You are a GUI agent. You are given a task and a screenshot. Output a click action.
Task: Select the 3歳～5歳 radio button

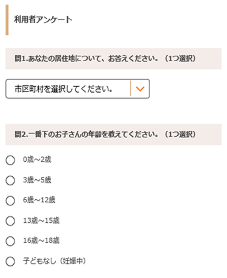pyautogui.click(x=10, y=180)
